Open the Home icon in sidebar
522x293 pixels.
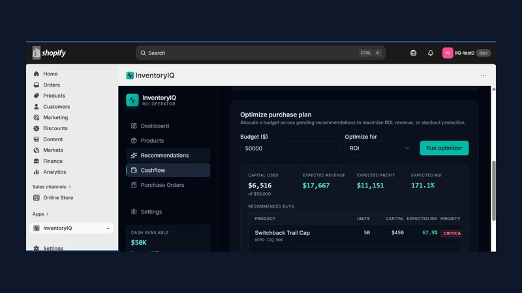[x=37, y=74]
